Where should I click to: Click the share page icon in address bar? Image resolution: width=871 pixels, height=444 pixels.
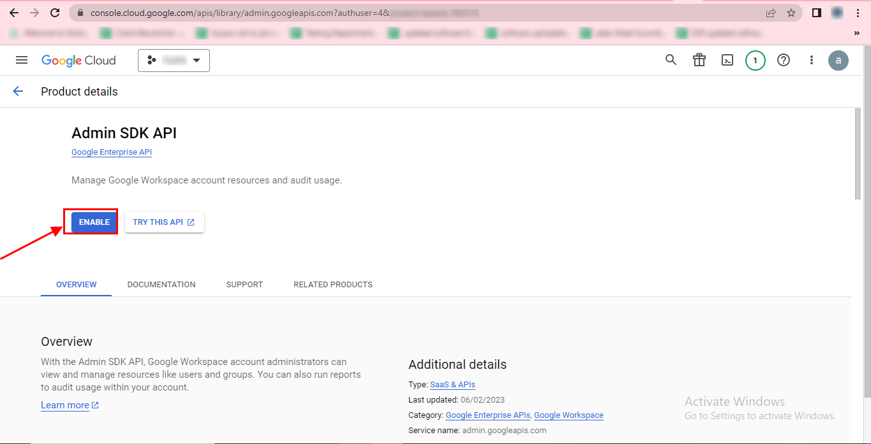(771, 13)
